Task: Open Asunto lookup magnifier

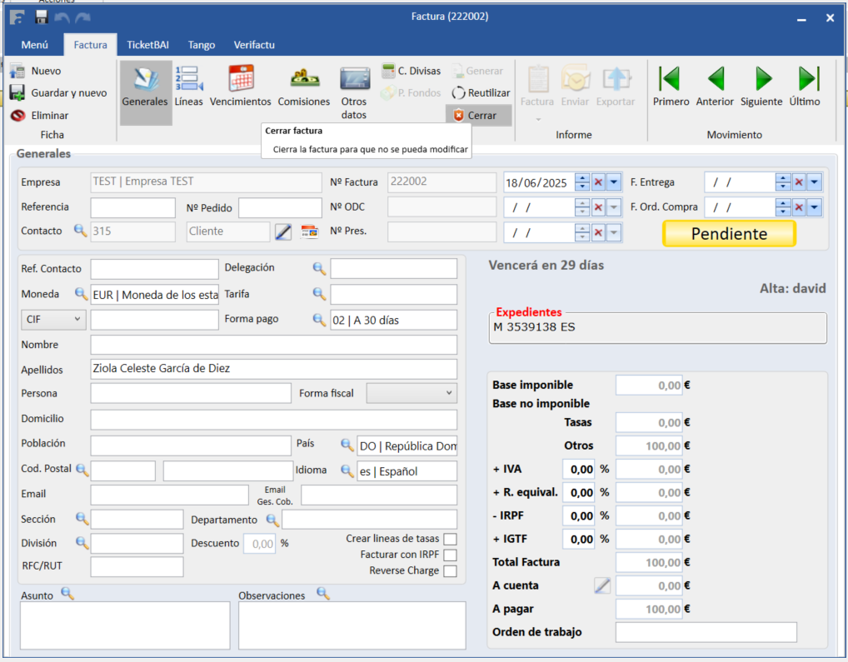Action: point(67,594)
